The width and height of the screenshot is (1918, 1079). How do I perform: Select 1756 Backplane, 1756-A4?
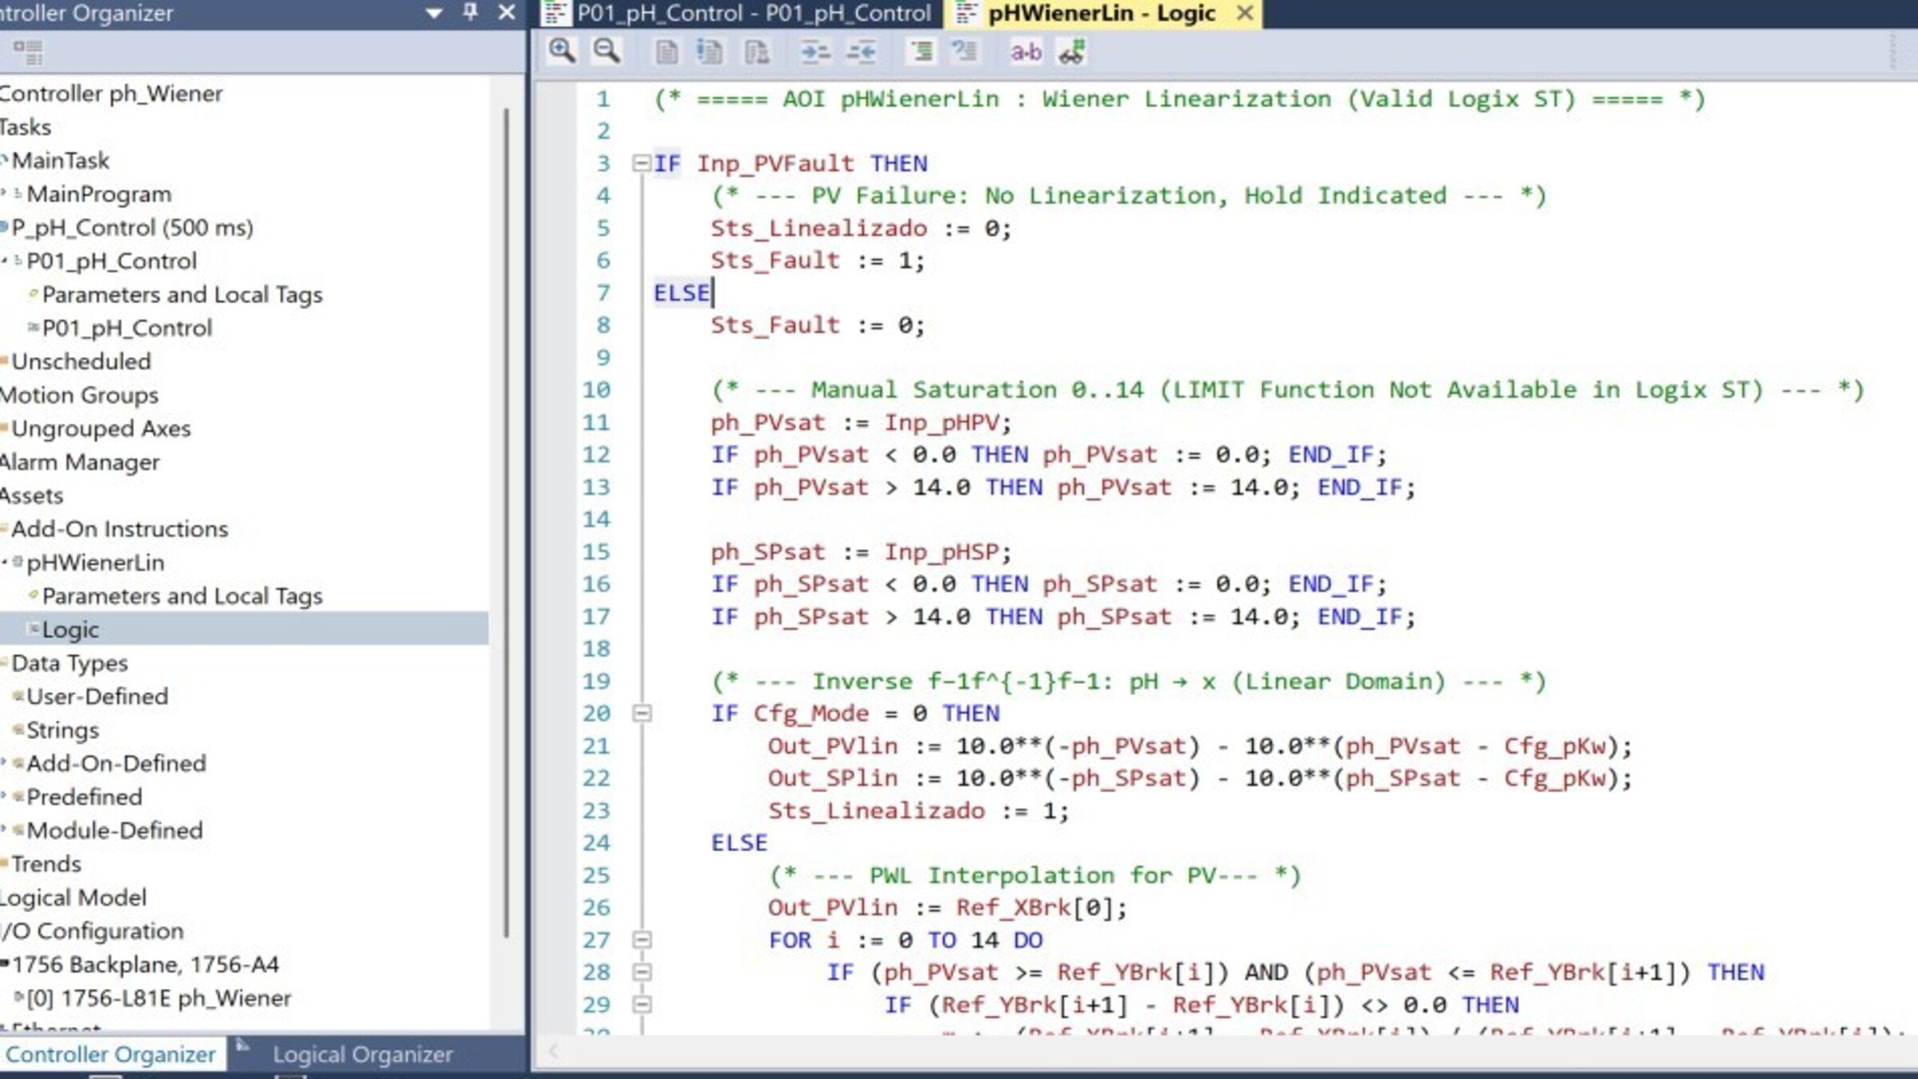[x=145, y=965]
